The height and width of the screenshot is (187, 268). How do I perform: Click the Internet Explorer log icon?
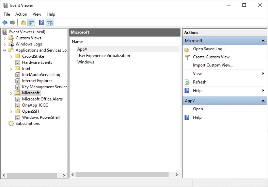coord(18,81)
